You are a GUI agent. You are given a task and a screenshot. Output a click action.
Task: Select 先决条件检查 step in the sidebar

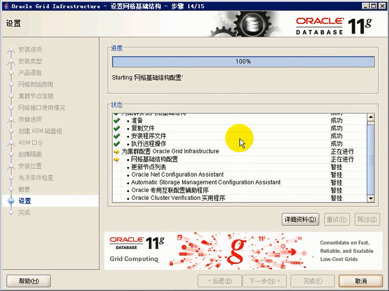[x=36, y=178]
